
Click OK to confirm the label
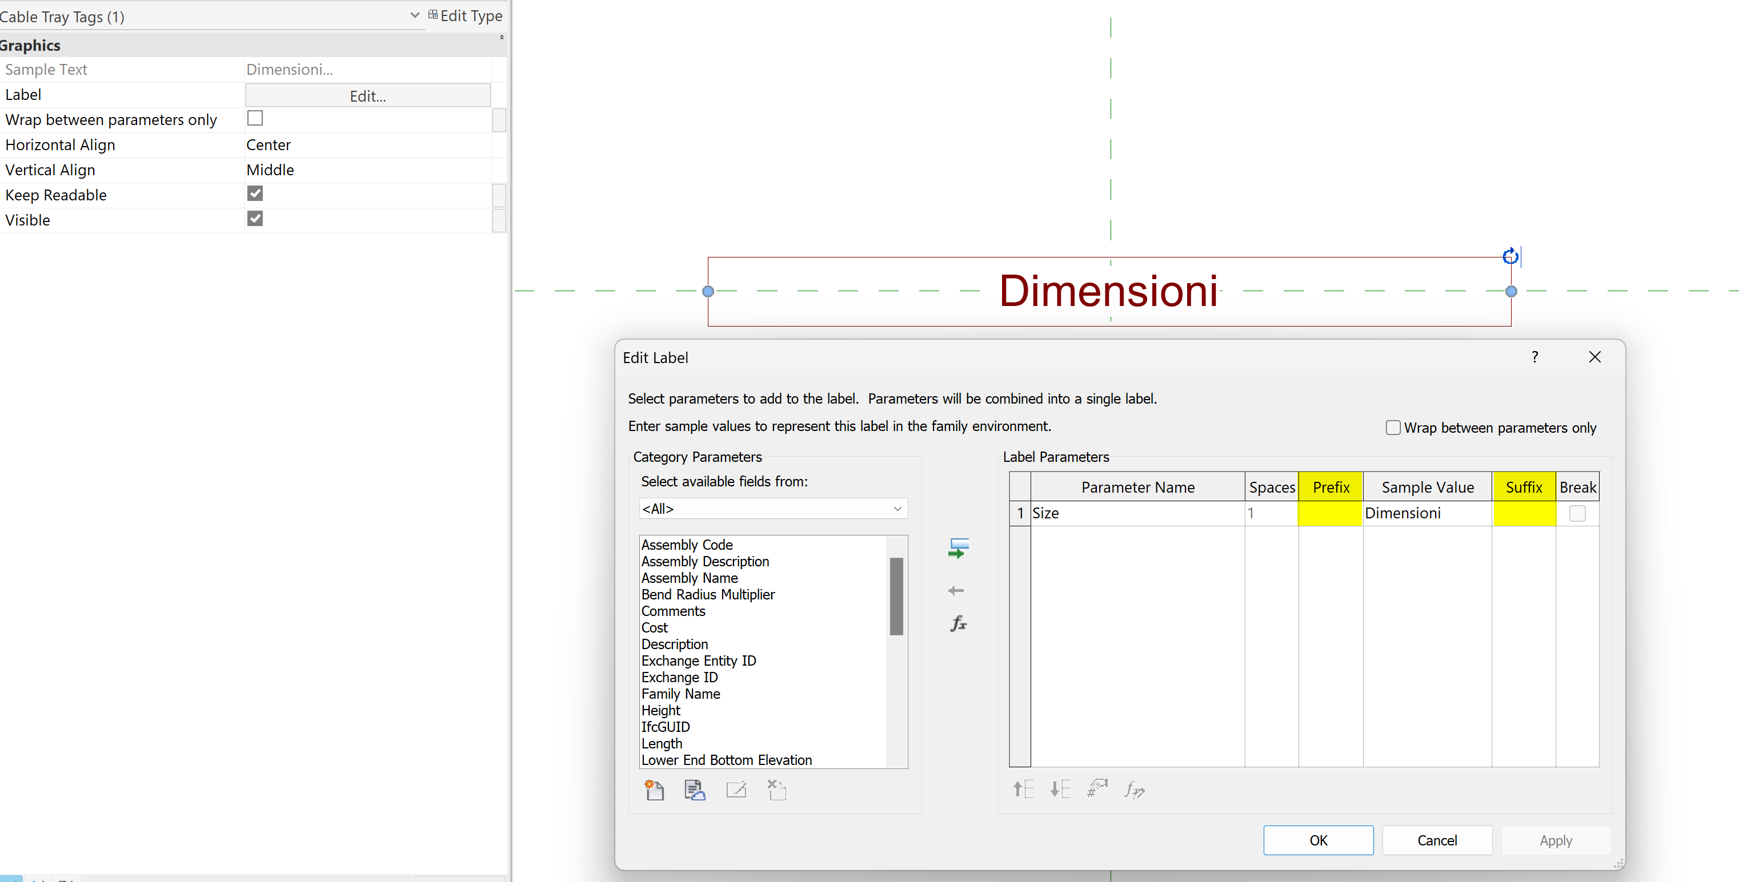point(1318,840)
